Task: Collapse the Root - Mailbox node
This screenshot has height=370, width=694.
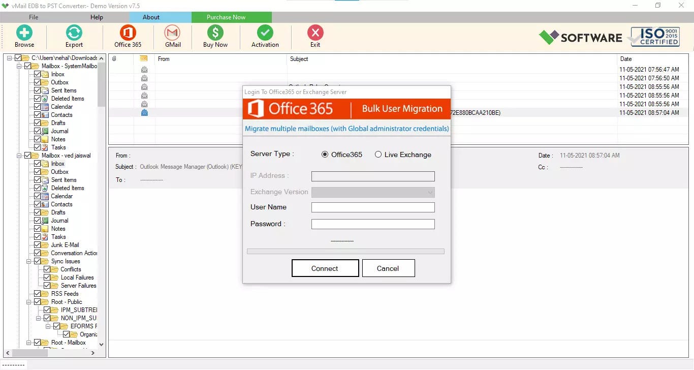Action: pyautogui.click(x=29, y=343)
